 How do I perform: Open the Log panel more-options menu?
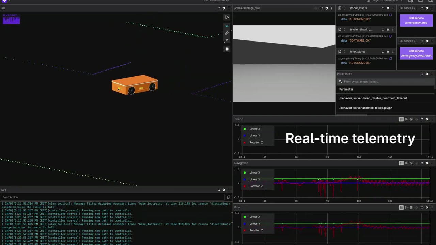(229, 190)
